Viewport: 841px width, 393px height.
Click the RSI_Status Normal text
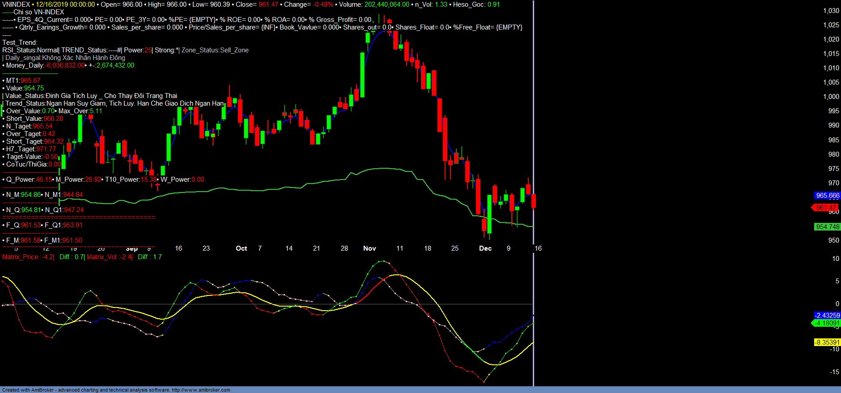coord(30,50)
